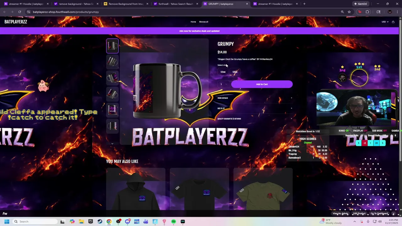View site information icon in address bar
Viewport: 402px width, 226px height.
29,12
